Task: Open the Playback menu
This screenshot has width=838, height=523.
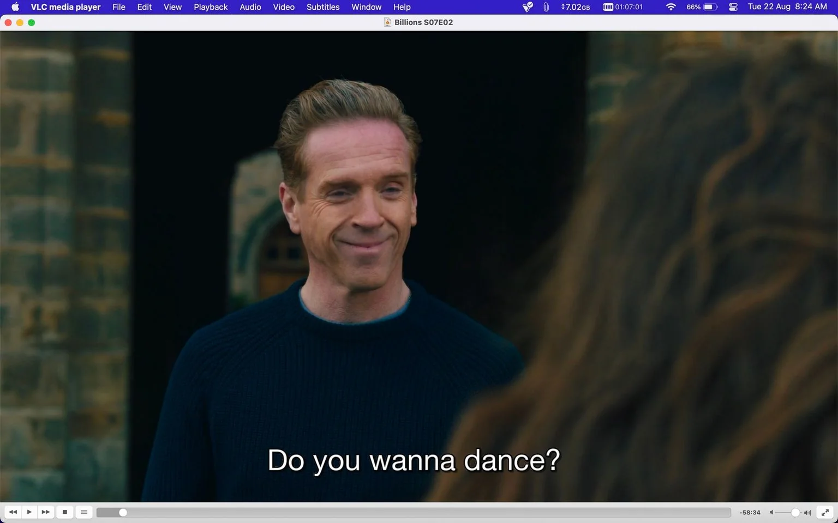Action: coord(211,7)
